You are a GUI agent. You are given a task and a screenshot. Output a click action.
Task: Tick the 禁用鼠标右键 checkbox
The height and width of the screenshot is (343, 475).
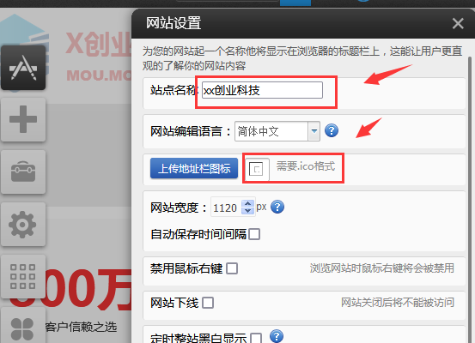[232, 268]
